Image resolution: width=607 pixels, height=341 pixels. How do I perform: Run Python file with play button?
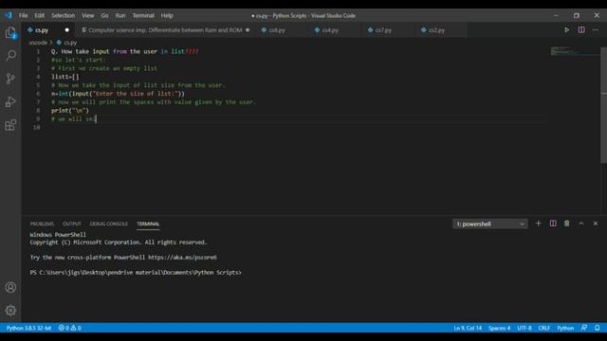pos(566,29)
